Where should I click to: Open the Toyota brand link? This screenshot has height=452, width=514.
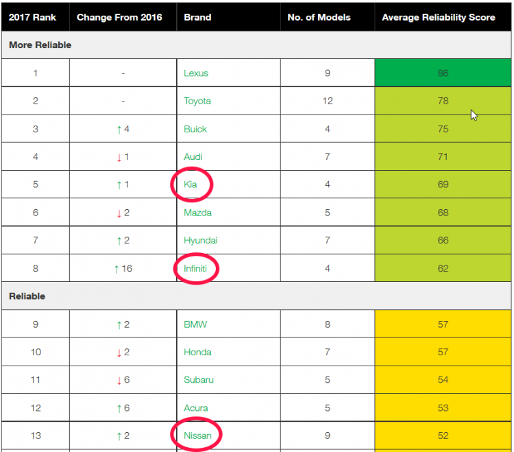[197, 101]
